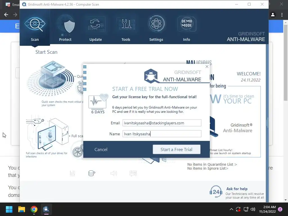Open the Tools tab
This screenshot has height=216, width=288.
pos(126,27)
